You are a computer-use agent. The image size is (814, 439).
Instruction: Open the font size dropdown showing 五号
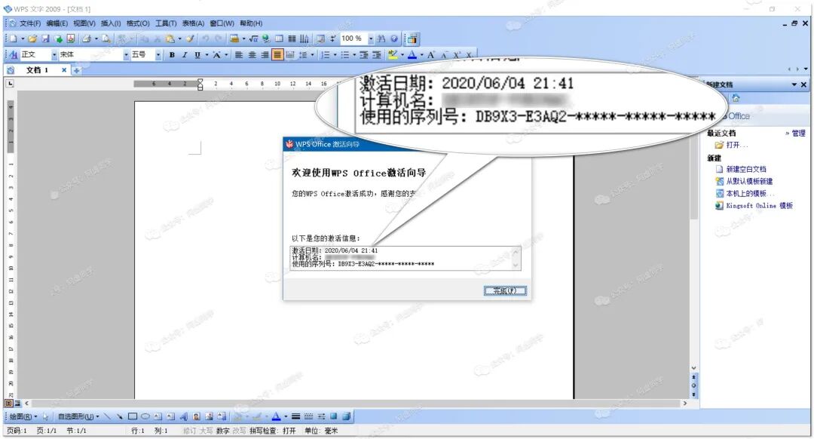point(158,54)
